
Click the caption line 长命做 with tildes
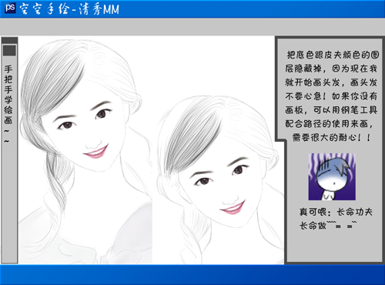[x=328, y=226]
